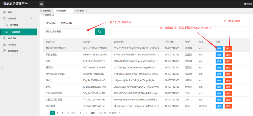
Task: Switch to 网关管理 tab
Action: tap(79, 11)
